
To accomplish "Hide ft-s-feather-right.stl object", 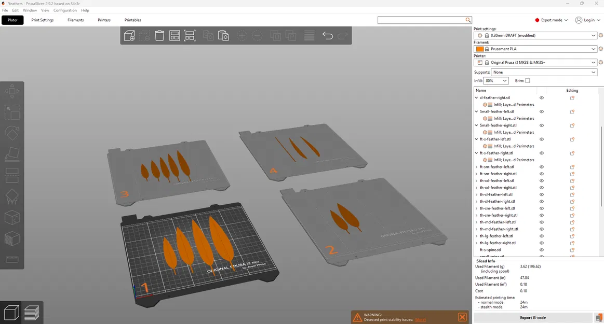I will pos(542,153).
